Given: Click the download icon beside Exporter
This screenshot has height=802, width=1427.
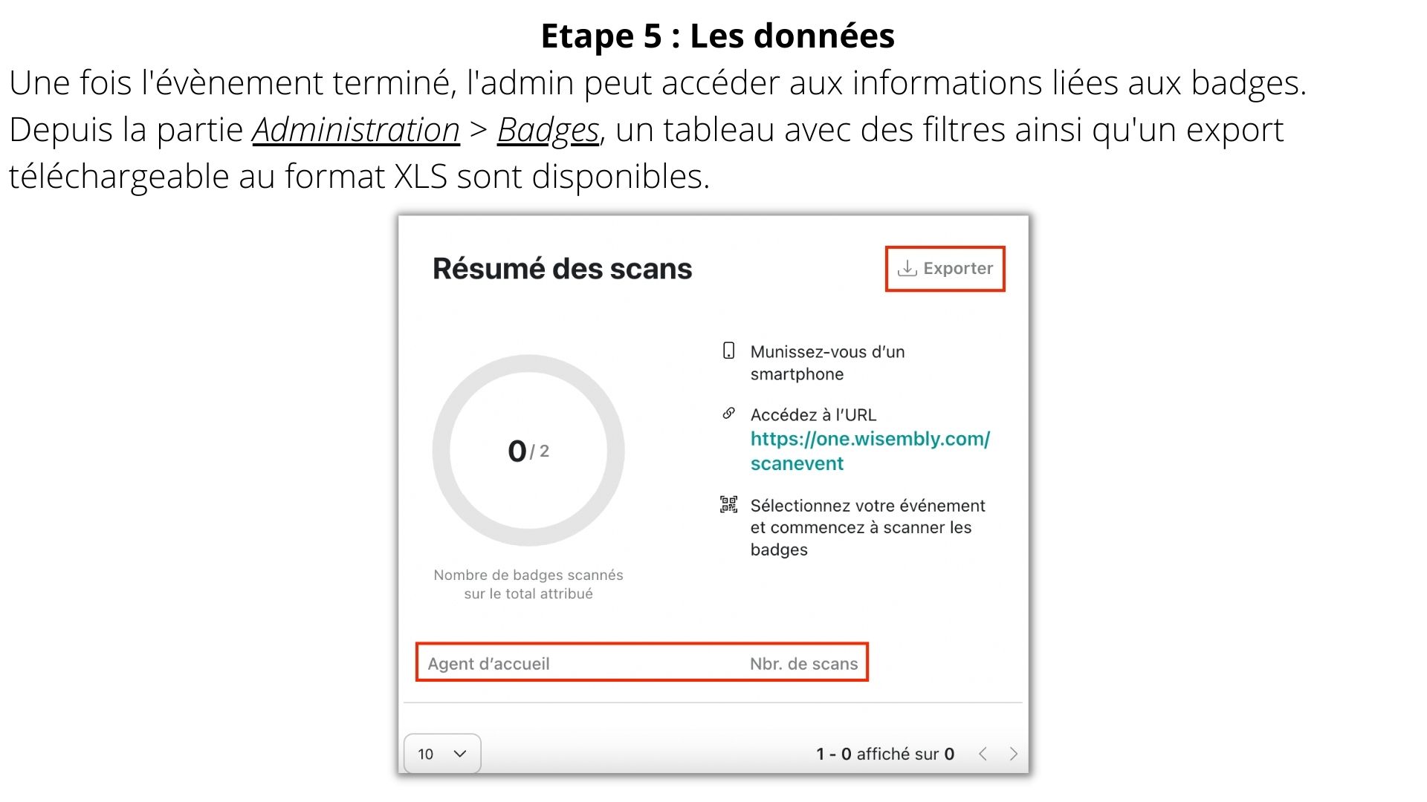Looking at the screenshot, I should click(x=907, y=269).
